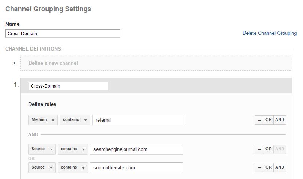The height and width of the screenshot is (179, 303).
Task: Open Source dropdown for someothersite.com rule
Action: tap(42, 167)
